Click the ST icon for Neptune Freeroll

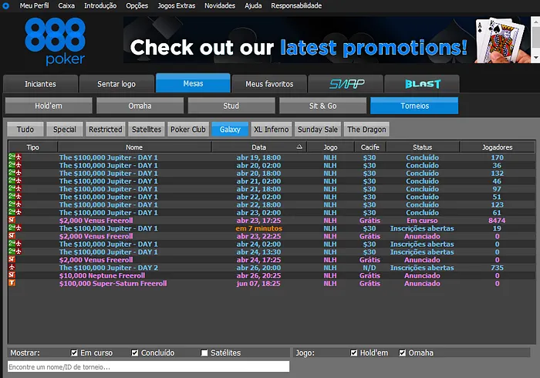[x=12, y=275]
